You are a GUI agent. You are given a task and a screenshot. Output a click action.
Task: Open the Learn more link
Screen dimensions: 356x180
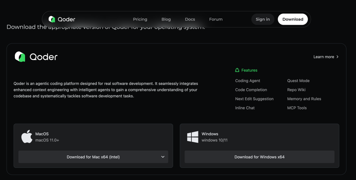[324, 57]
